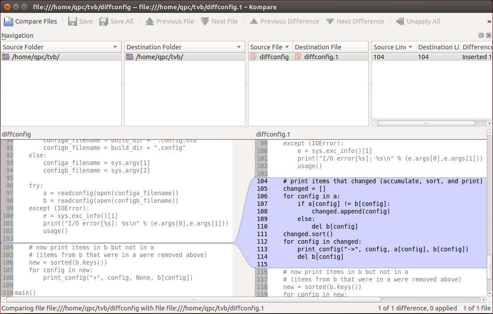Go to Previous Difference
The width and height of the screenshot is (493, 314).
(x=253, y=21)
